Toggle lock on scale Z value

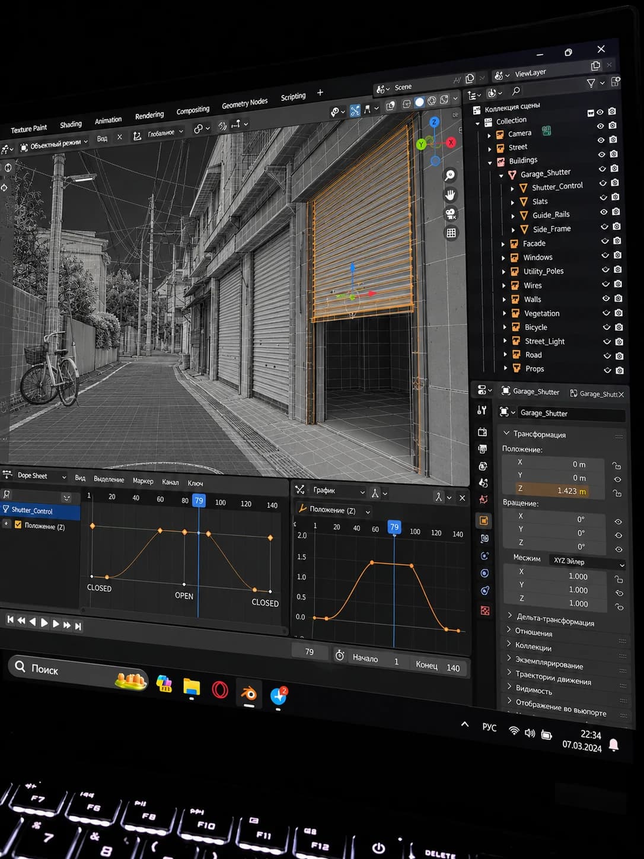(x=619, y=607)
